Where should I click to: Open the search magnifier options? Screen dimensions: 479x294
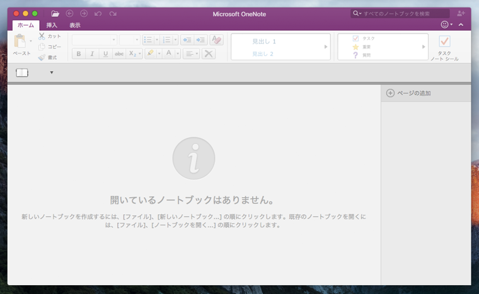[357, 13]
